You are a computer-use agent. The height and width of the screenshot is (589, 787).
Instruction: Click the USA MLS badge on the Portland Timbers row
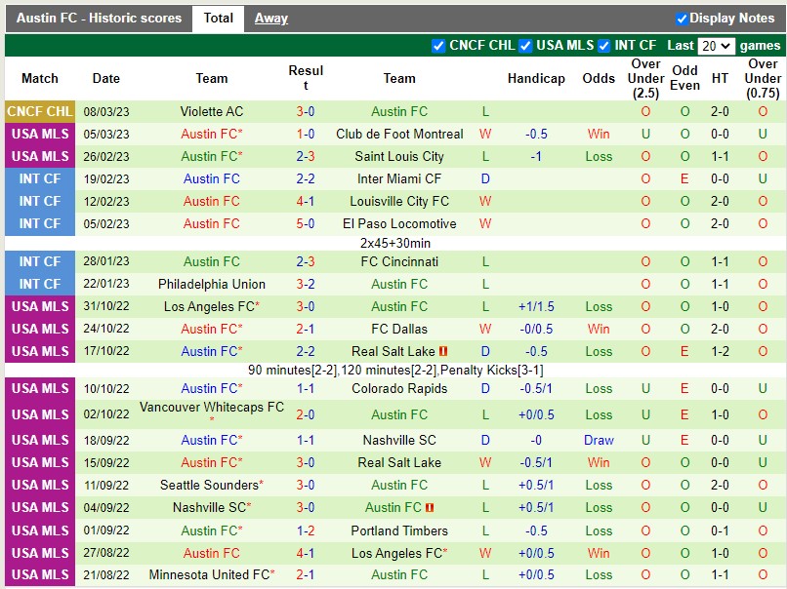coord(39,530)
